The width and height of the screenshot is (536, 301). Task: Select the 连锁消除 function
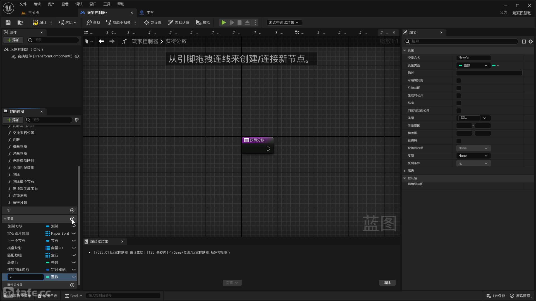point(20,196)
